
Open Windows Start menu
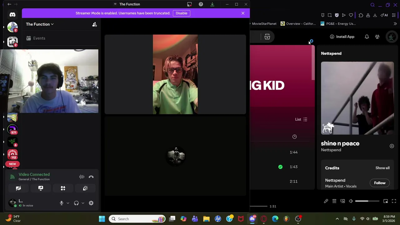[x=102, y=219]
